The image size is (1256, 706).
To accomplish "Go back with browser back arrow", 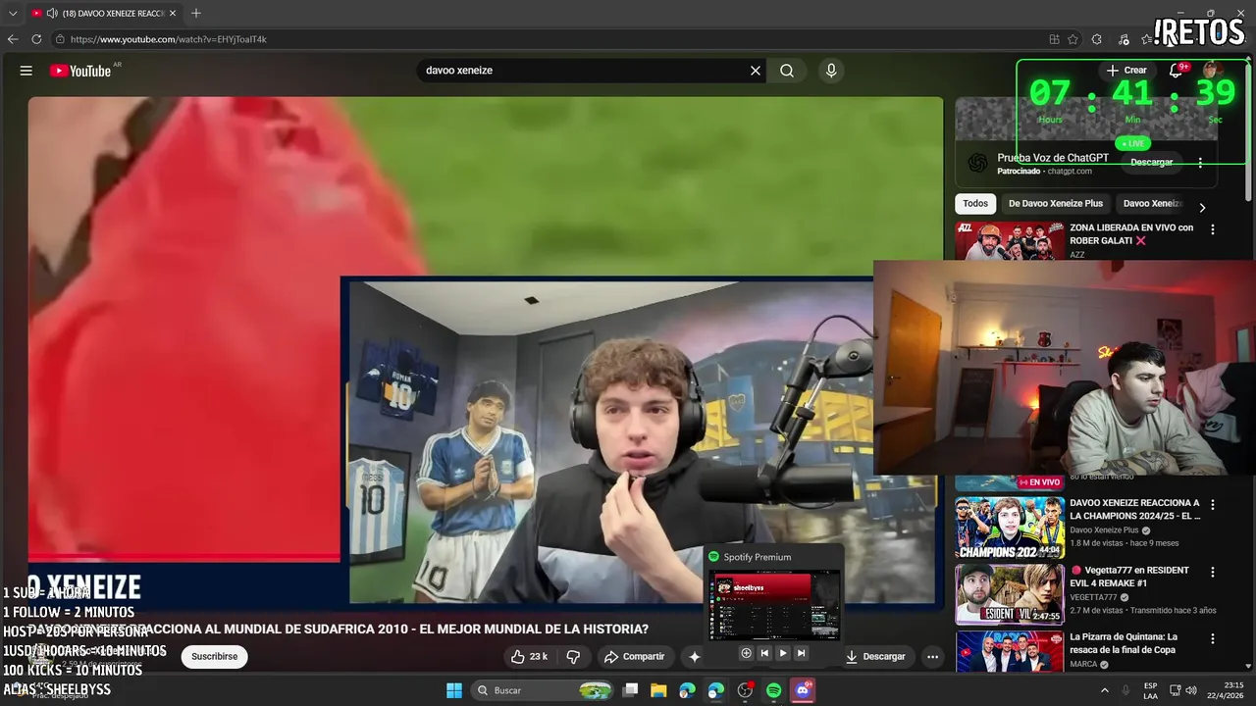I will [13, 39].
